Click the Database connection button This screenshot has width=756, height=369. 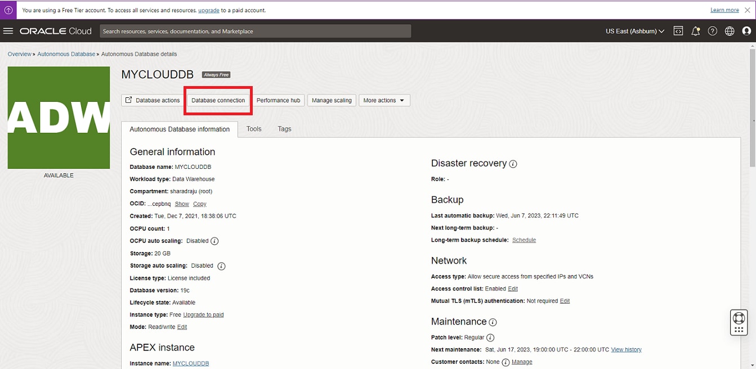tap(217, 100)
